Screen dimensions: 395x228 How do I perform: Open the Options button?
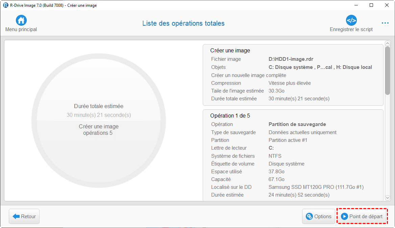pos(318,217)
